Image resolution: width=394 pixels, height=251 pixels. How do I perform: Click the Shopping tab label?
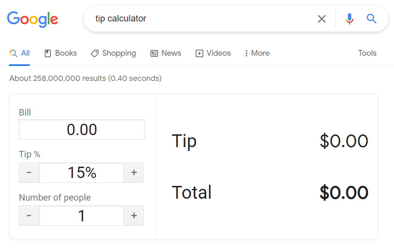point(118,53)
